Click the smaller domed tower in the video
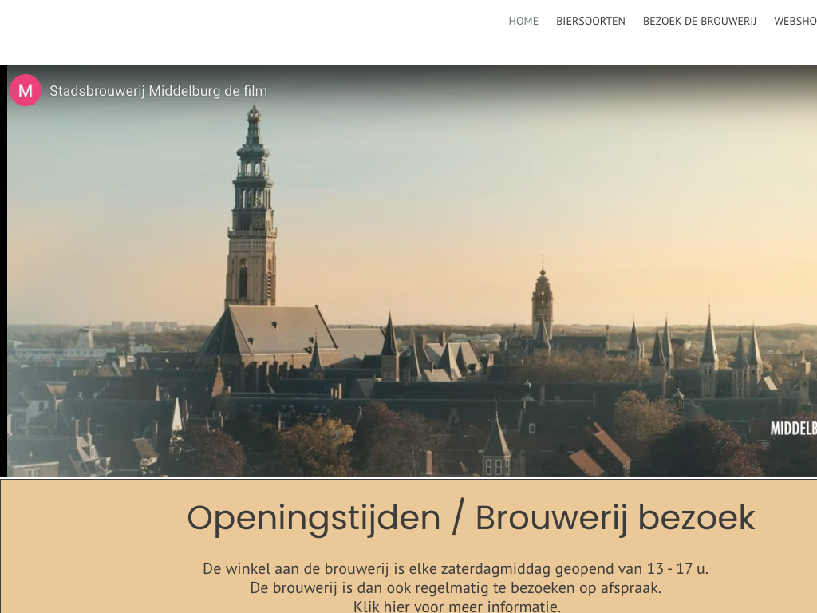 [543, 302]
